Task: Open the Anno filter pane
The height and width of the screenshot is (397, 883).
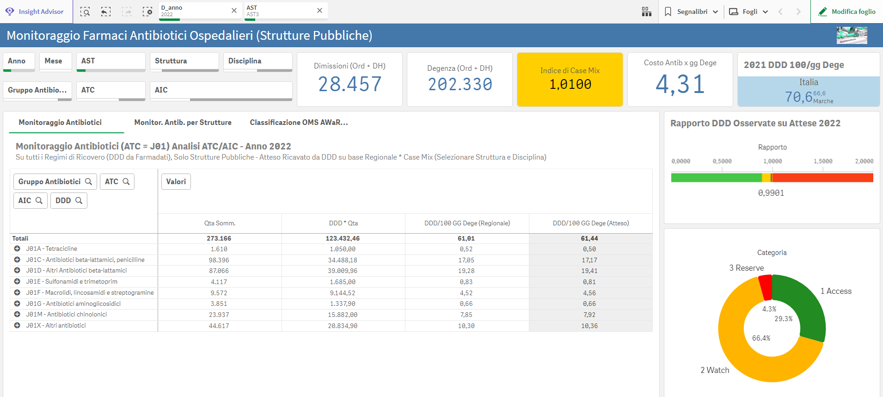Action: pos(19,62)
